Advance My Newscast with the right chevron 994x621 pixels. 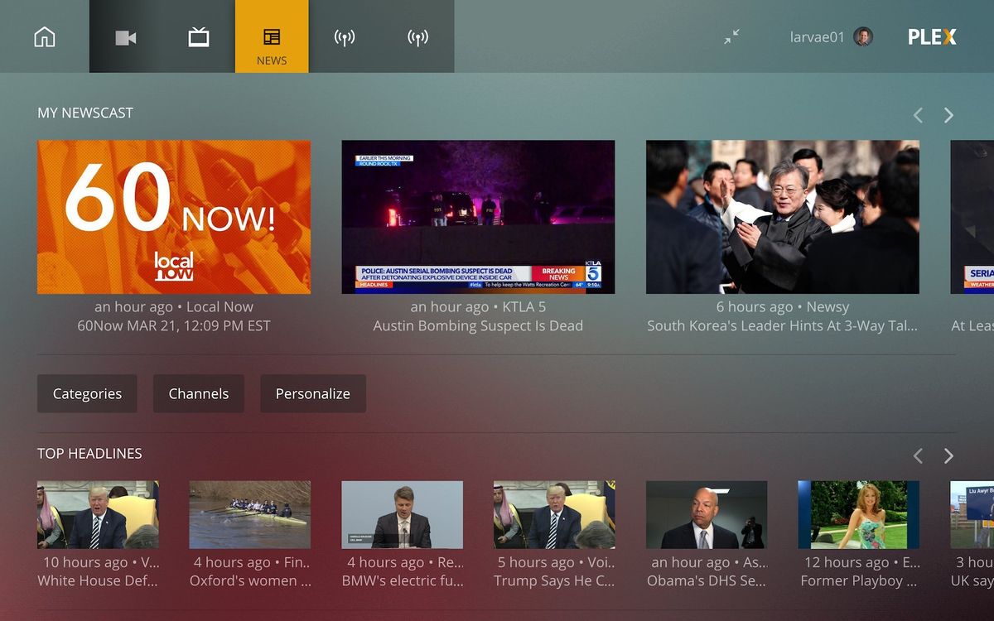[948, 115]
